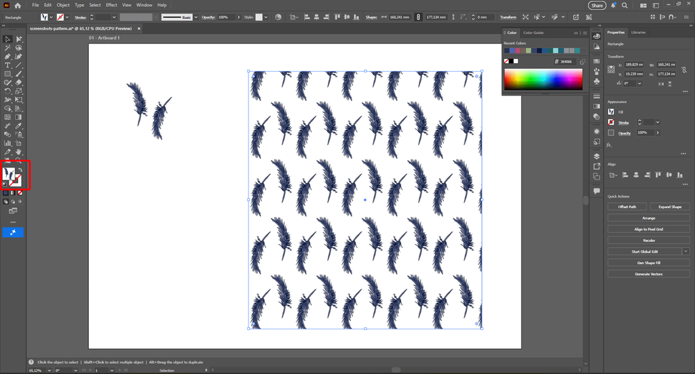Open the stroke weight dropdown in control bar

tap(114, 17)
